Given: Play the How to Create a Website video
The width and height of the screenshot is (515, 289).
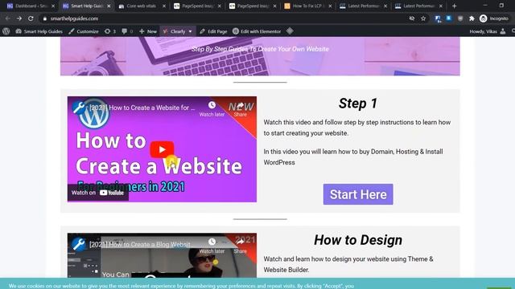Looking at the screenshot, I should (x=162, y=149).
